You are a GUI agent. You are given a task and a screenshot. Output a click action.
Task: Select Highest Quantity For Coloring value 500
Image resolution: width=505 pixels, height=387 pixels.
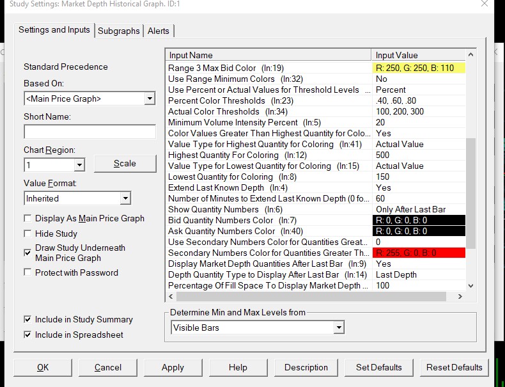(419, 155)
